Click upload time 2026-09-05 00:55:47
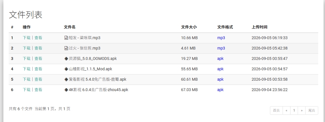The width and height of the screenshot is (325, 122). 269,59
